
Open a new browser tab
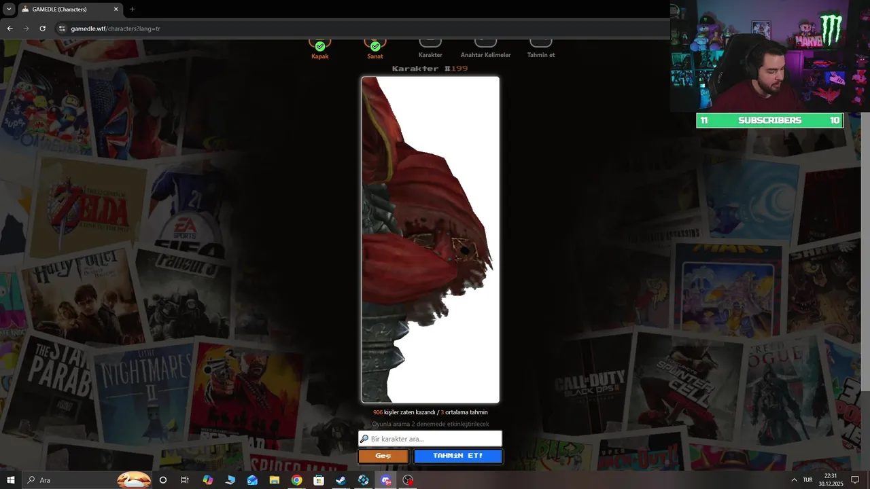[133, 10]
